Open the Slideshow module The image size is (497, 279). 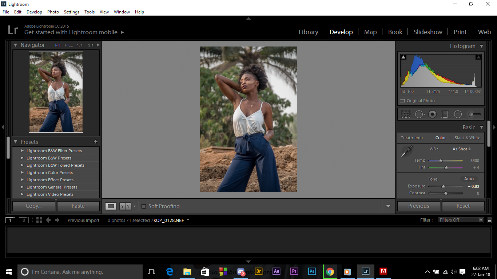(x=428, y=32)
